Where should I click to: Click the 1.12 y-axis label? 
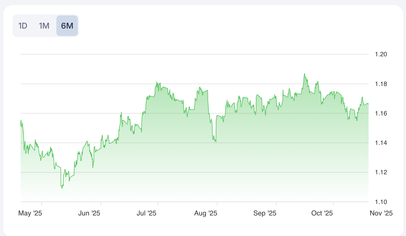(381, 172)
